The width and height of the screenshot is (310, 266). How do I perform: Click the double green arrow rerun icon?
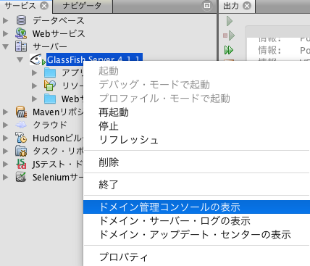click(x=229, y=50)
